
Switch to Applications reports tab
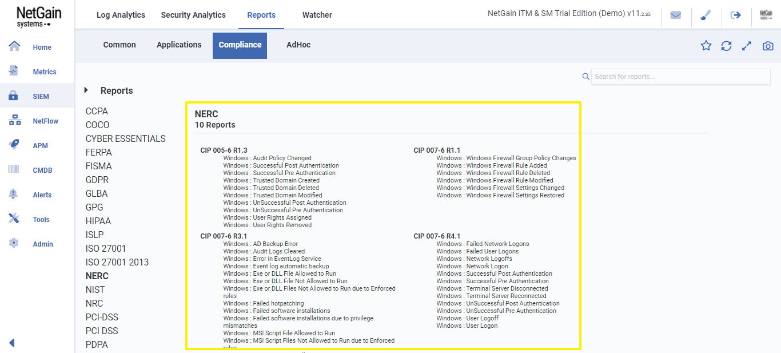coord(179,45)
